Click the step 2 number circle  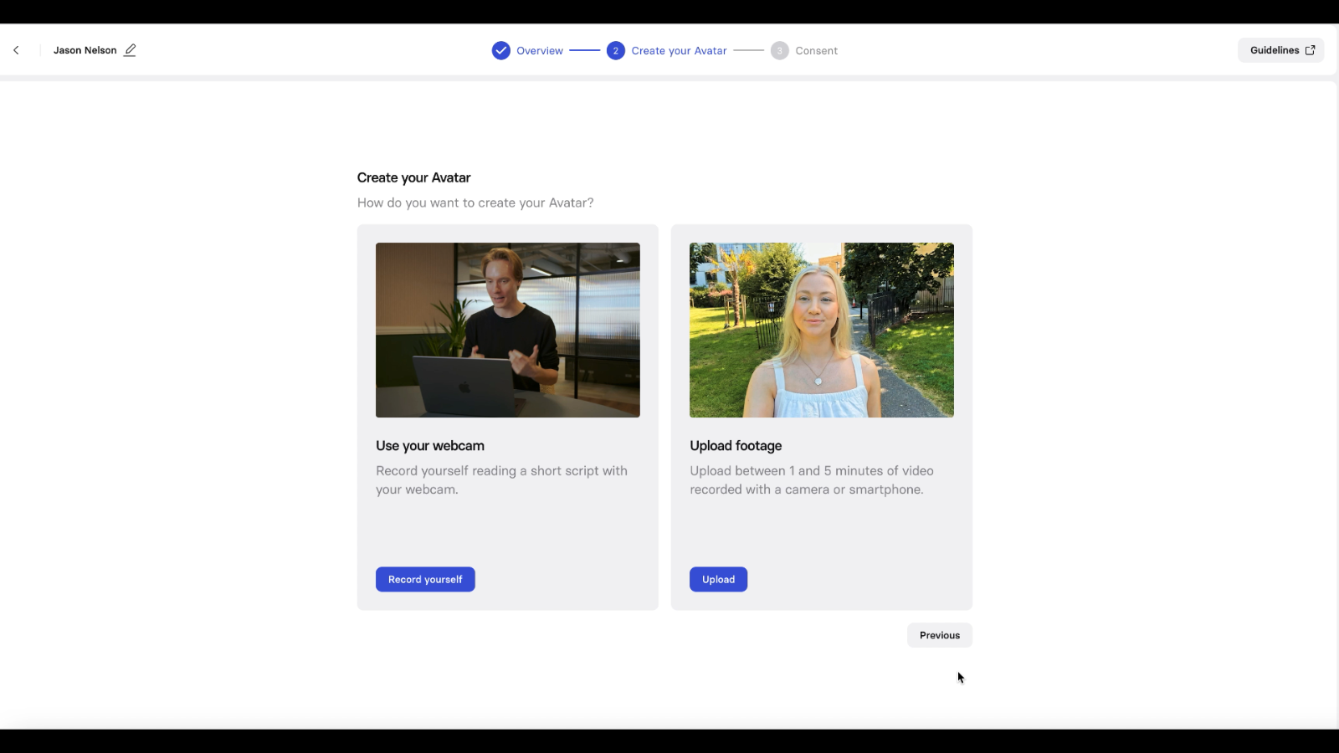tap(615, 51)
